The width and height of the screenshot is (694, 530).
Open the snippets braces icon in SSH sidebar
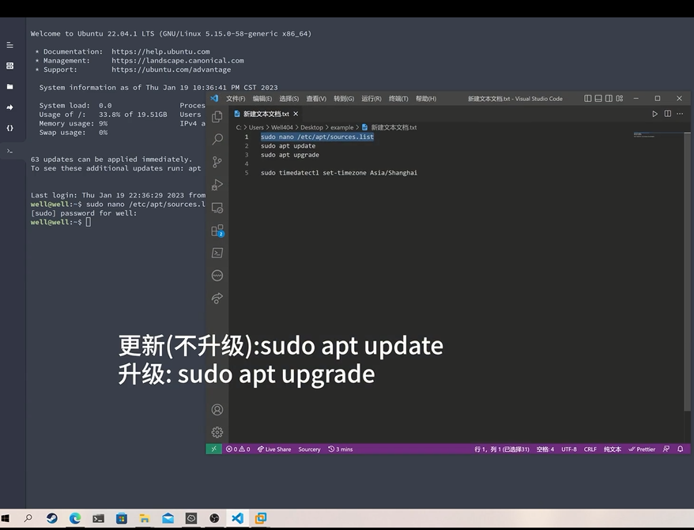(x=9, y=128)
